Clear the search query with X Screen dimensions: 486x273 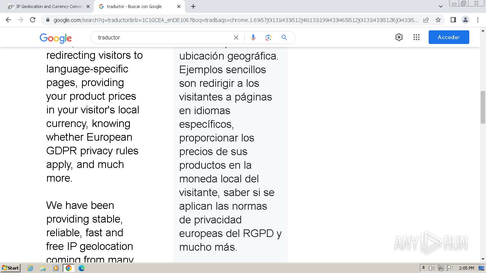pyautogui.click(x=236, y=38)
